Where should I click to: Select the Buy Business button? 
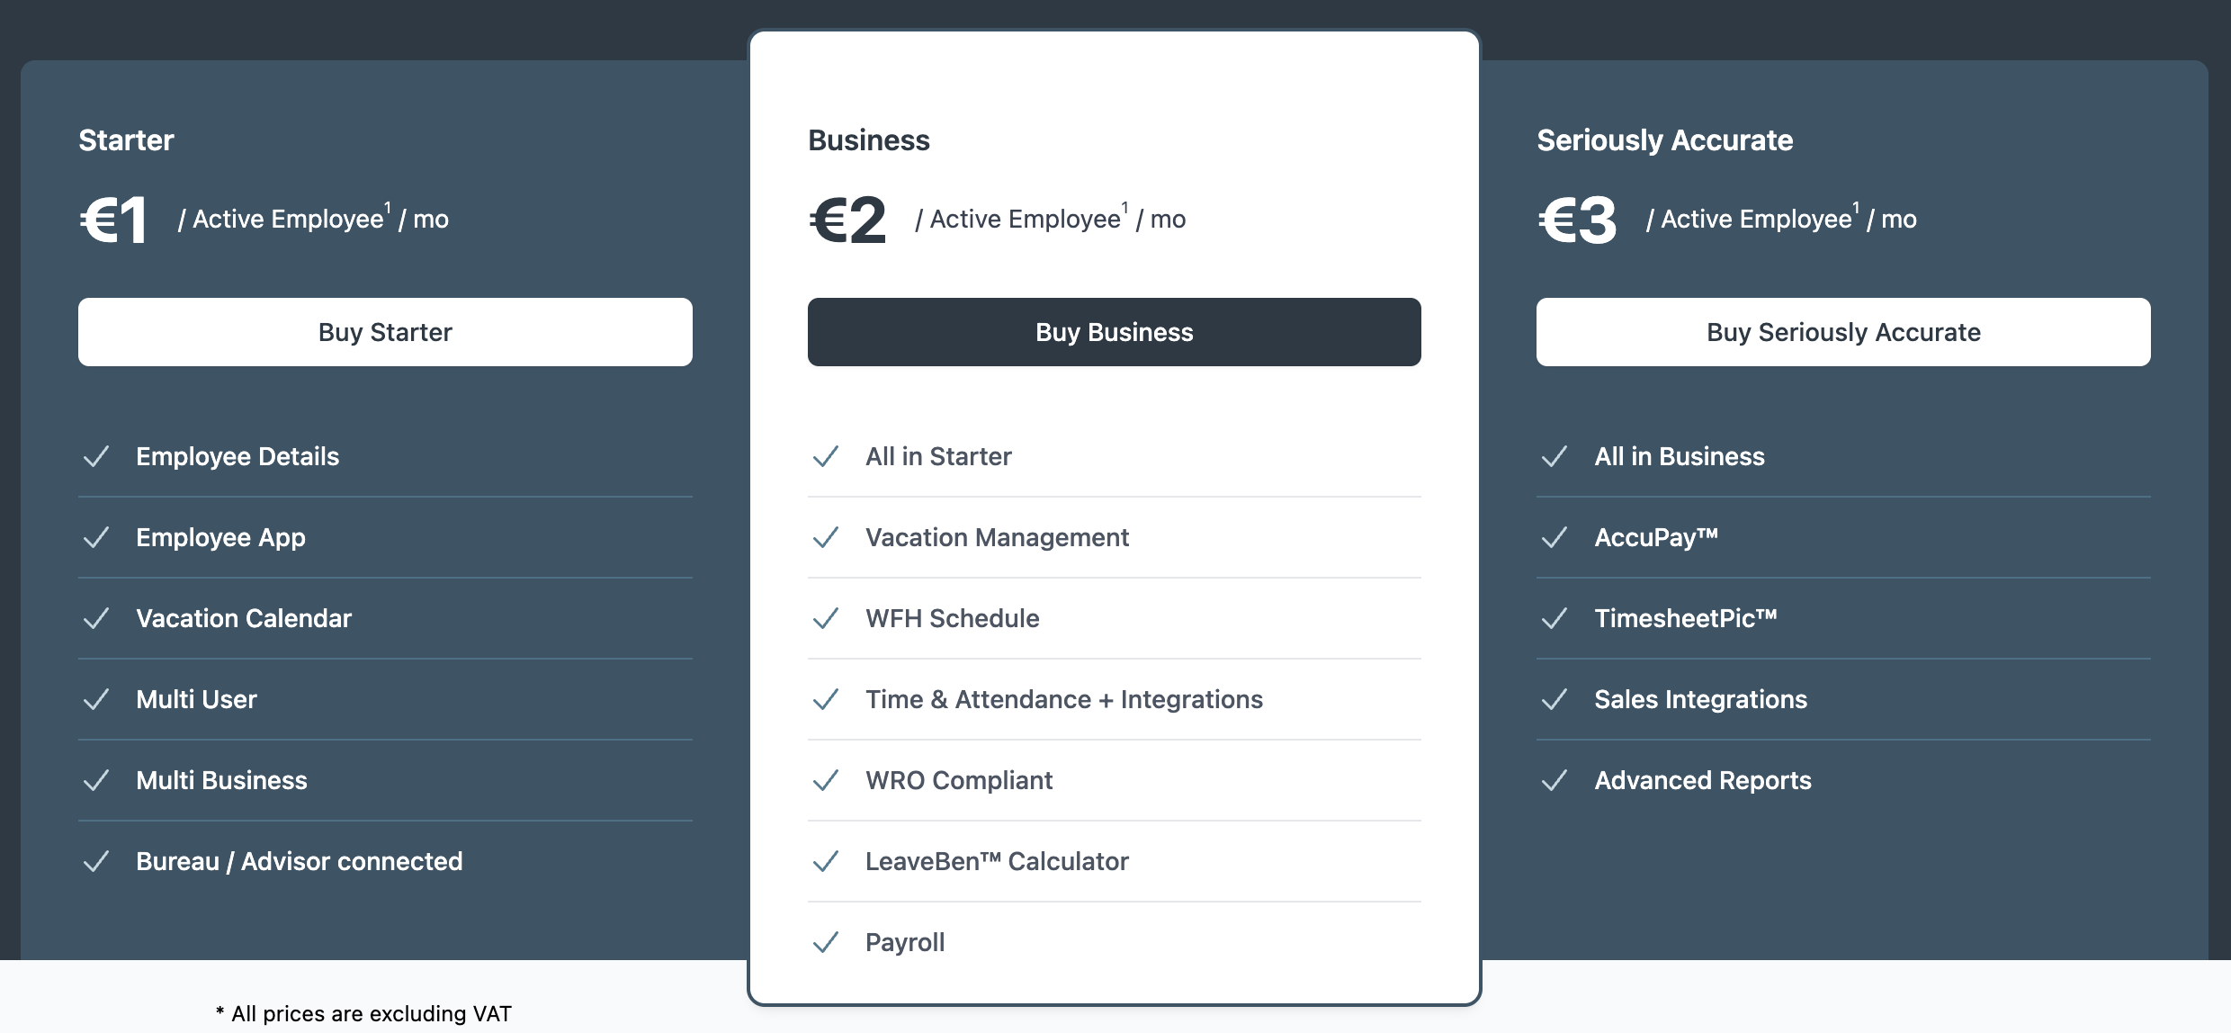(x=1114, y=332)
